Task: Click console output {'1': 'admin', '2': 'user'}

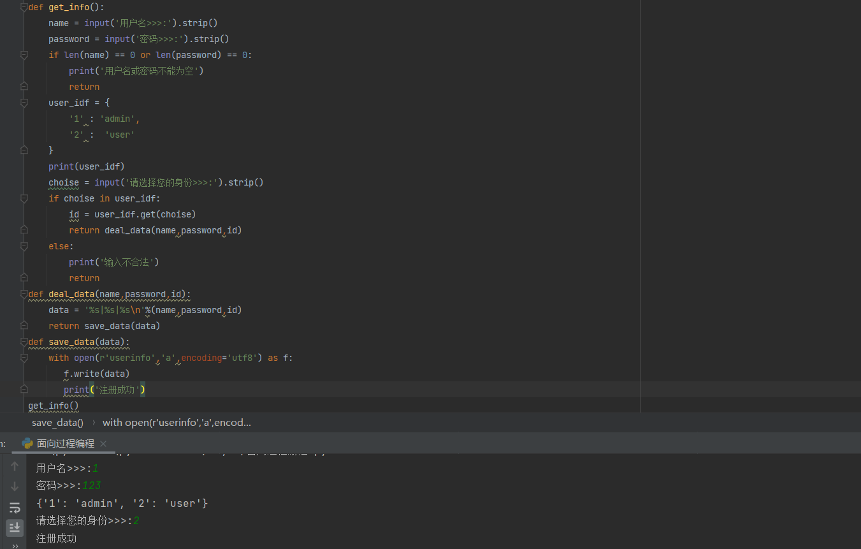Action: point(122,503)
